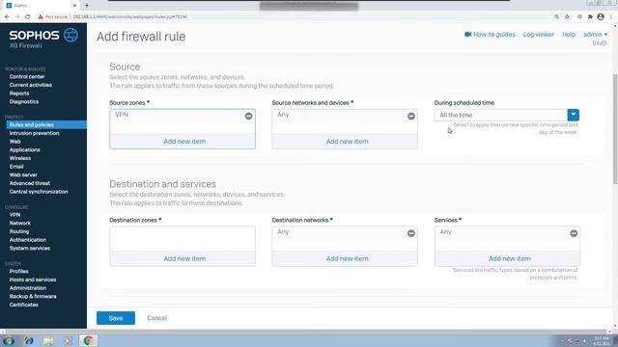
Task: Go to Current activities
Action: pos(31,85)
